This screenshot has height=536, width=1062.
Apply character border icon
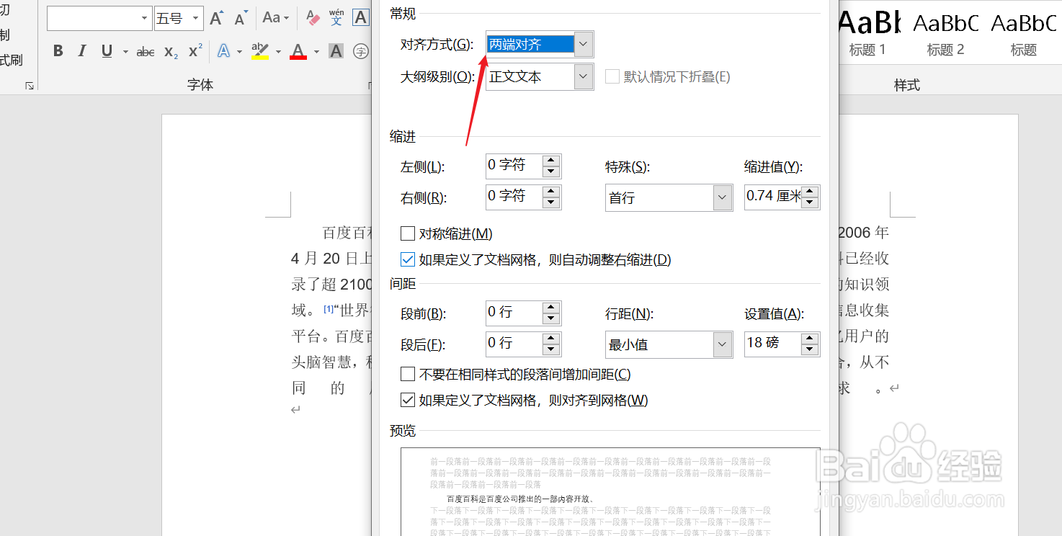pos(360,18)
